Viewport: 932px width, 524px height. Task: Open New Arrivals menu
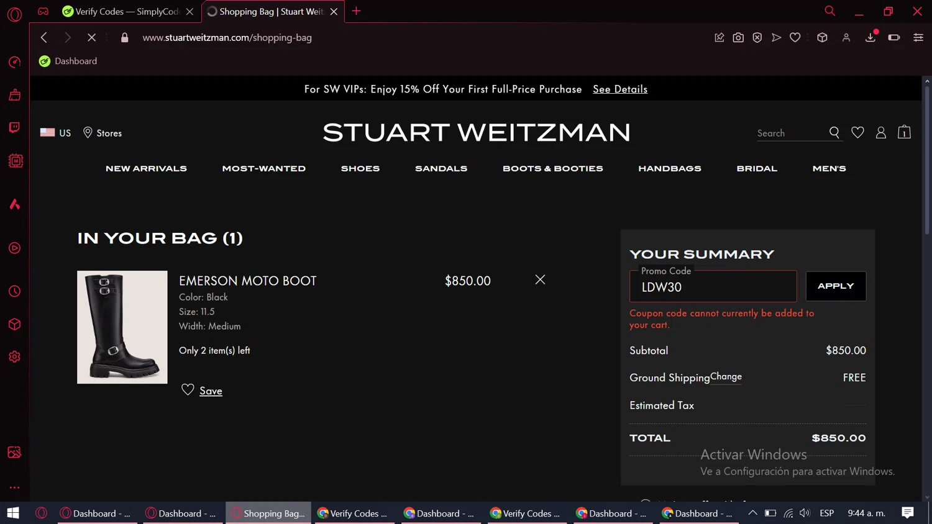coord(146,168)
